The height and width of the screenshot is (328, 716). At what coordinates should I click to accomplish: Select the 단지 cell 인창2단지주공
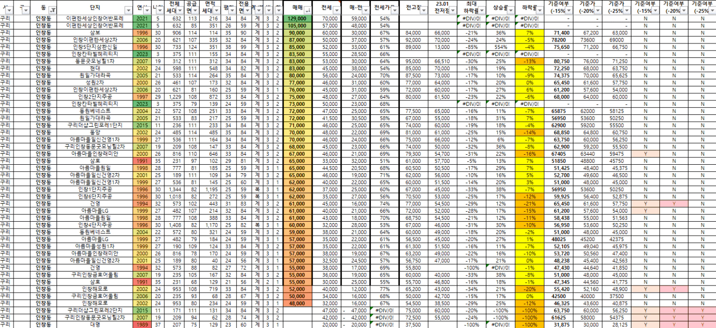coord(95,97)
